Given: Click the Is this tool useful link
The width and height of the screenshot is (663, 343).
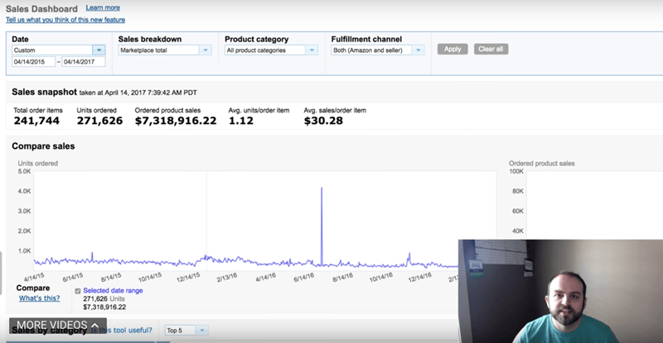Looking at the screenshot, I should coord(124,331).
